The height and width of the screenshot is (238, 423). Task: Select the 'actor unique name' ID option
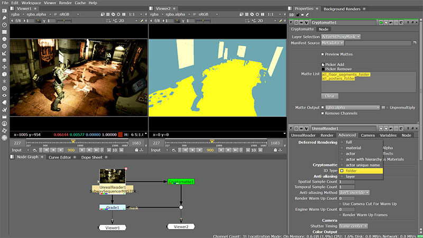(x=361, y=165)
